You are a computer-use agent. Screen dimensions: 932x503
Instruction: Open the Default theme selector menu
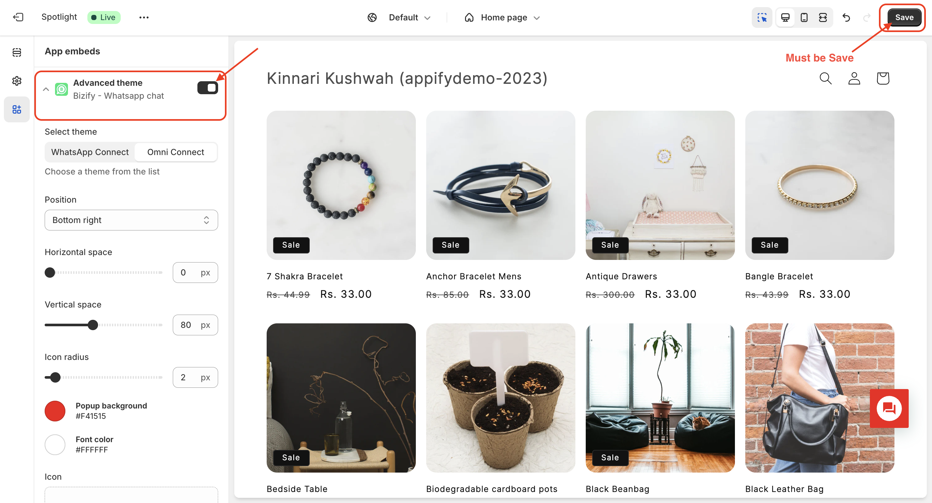pyautogui.click(x=399, y=17)
